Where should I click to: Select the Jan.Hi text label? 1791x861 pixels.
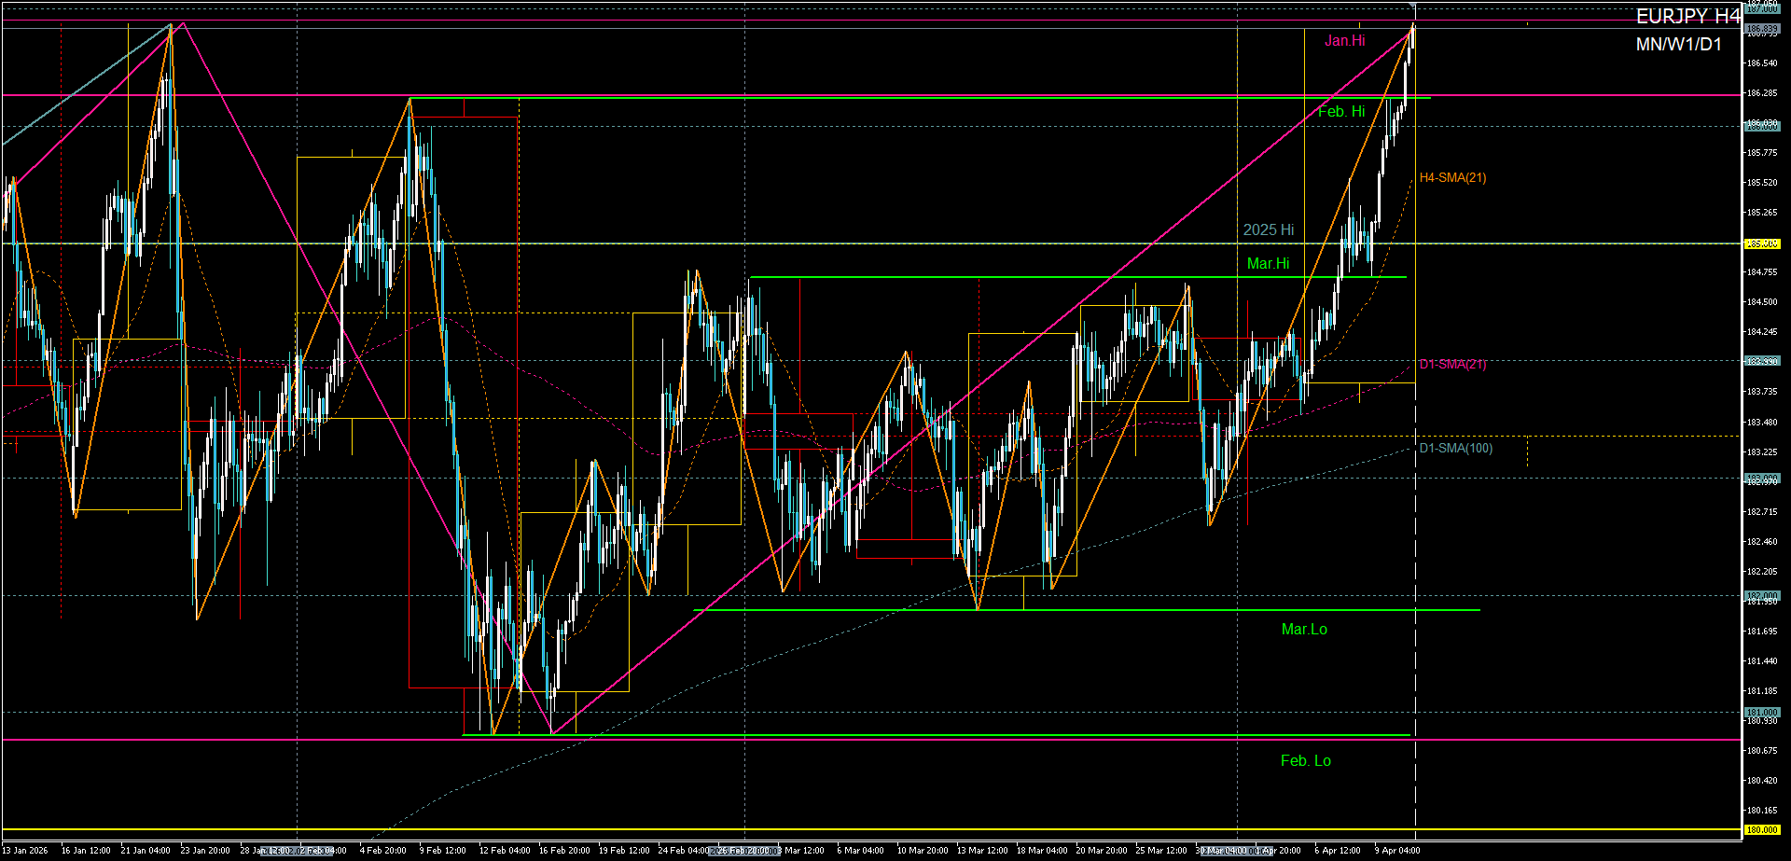point(1344,41)
